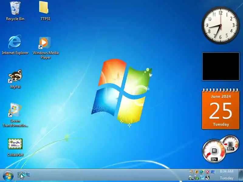This screenshot has height=182, width=243.
Task: Launch the Internet Explorer desktop shortcut
Action: coord(15,45)
